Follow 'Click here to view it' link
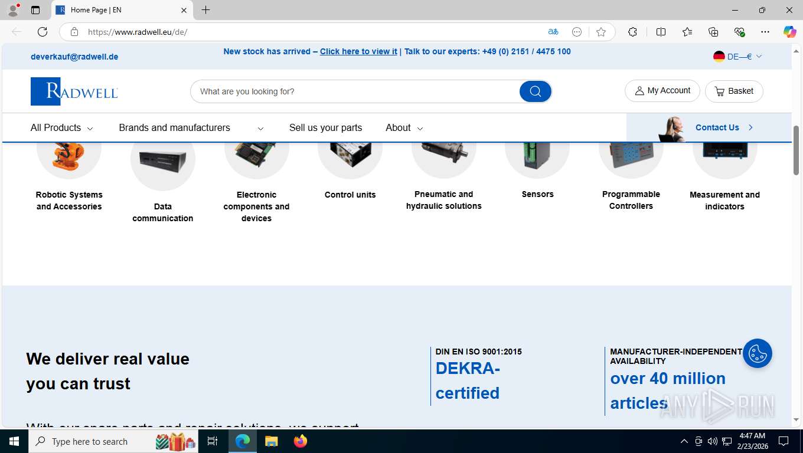Screen dimensions: 803x453 [358, 51]
